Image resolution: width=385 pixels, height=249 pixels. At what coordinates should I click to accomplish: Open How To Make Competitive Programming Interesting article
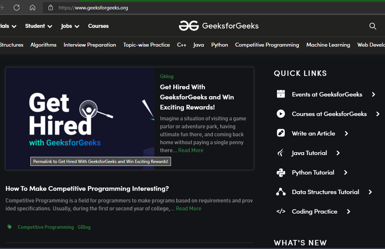click(x=87, y=188)
